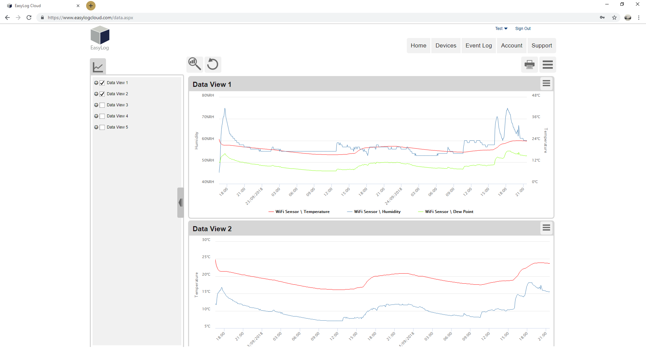Click the 80%RH axis label
The image size is (646, 350).
pyautogui.click(x=208, y=95)
